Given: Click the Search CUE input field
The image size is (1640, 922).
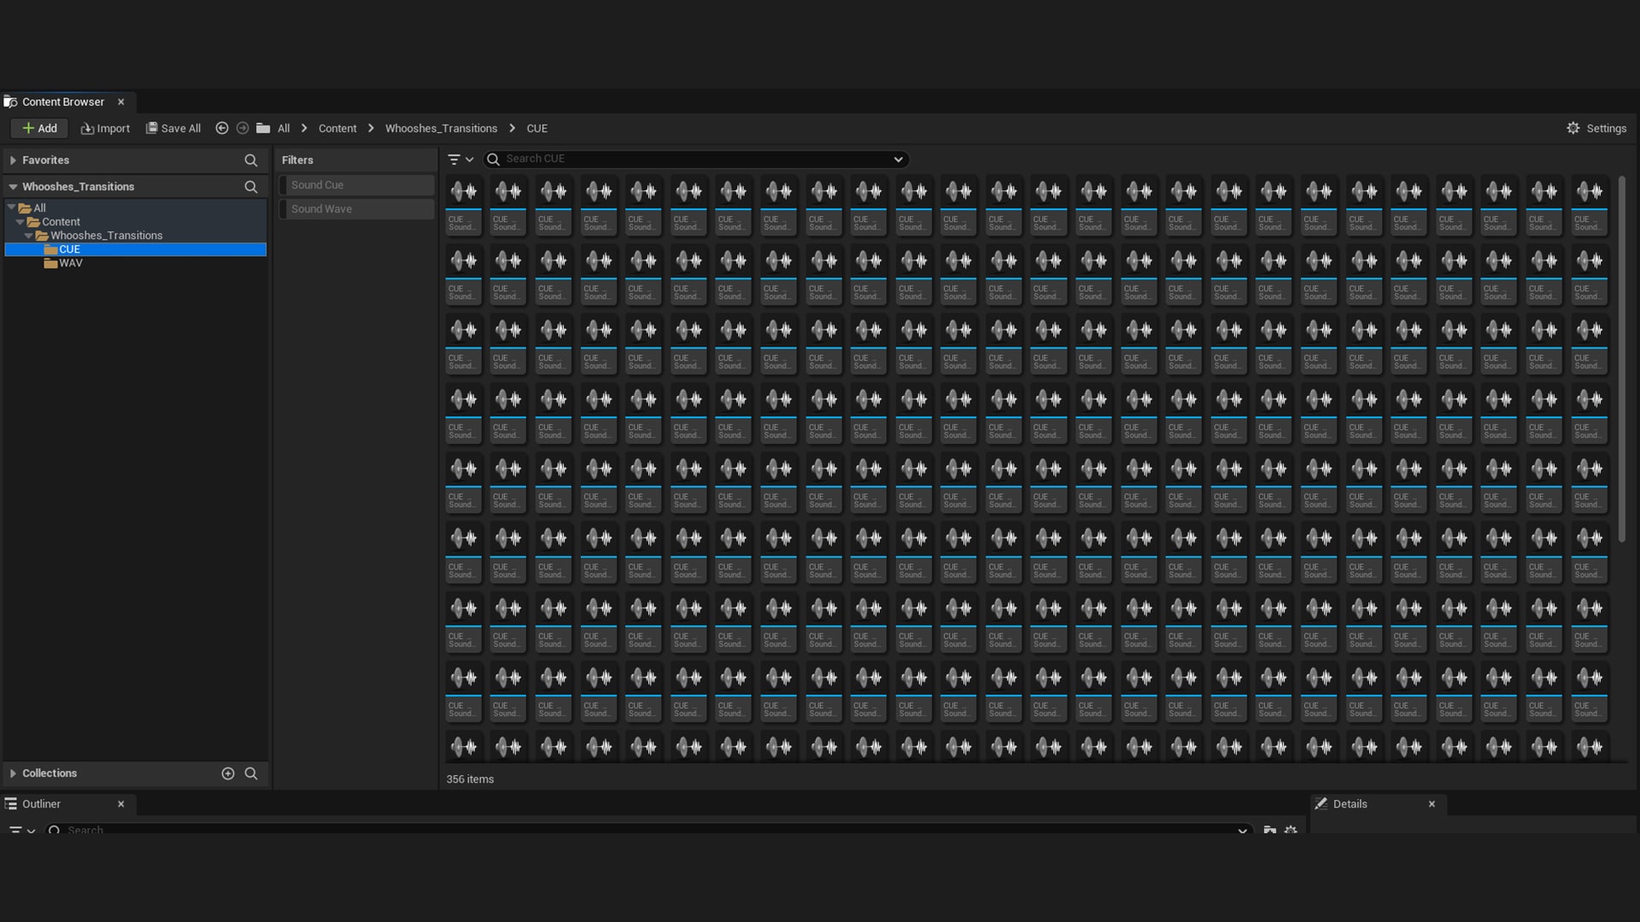Looking at the screenshot, I should [x=692, y=159].
